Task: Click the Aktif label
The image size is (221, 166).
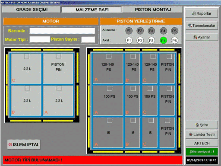Action: tap(107, 40)
